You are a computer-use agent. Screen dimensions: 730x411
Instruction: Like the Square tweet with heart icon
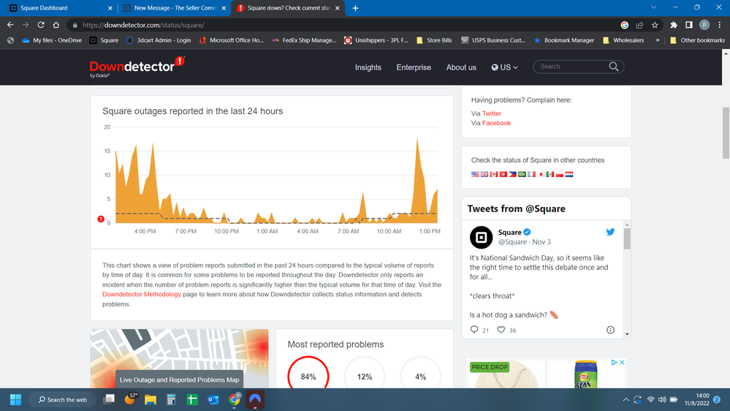pos(501,329)
